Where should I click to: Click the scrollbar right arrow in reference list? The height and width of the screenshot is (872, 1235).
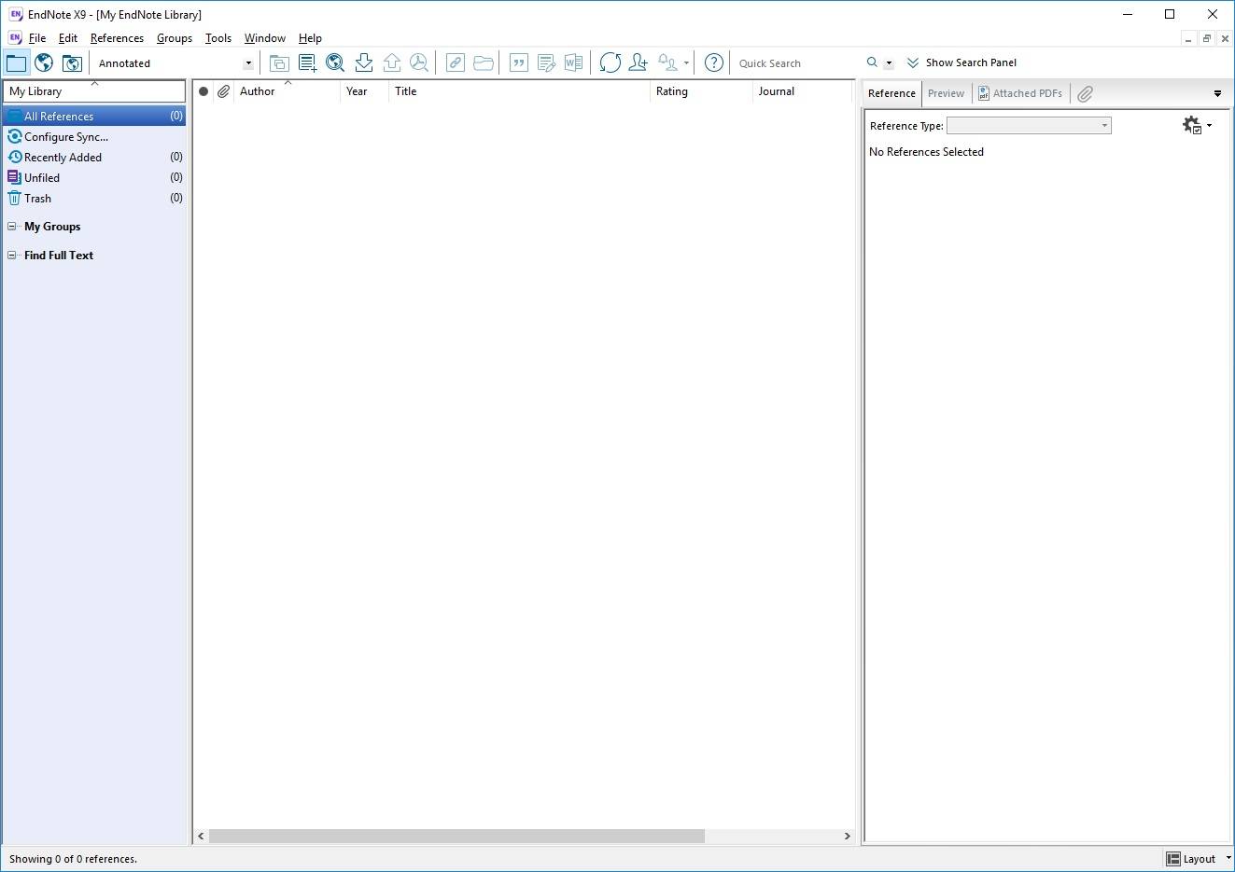coord(847,836)
